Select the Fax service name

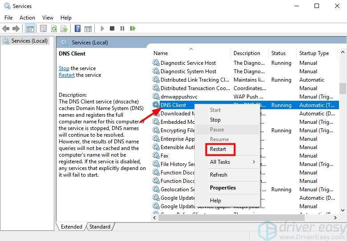(x=165, y=156)
